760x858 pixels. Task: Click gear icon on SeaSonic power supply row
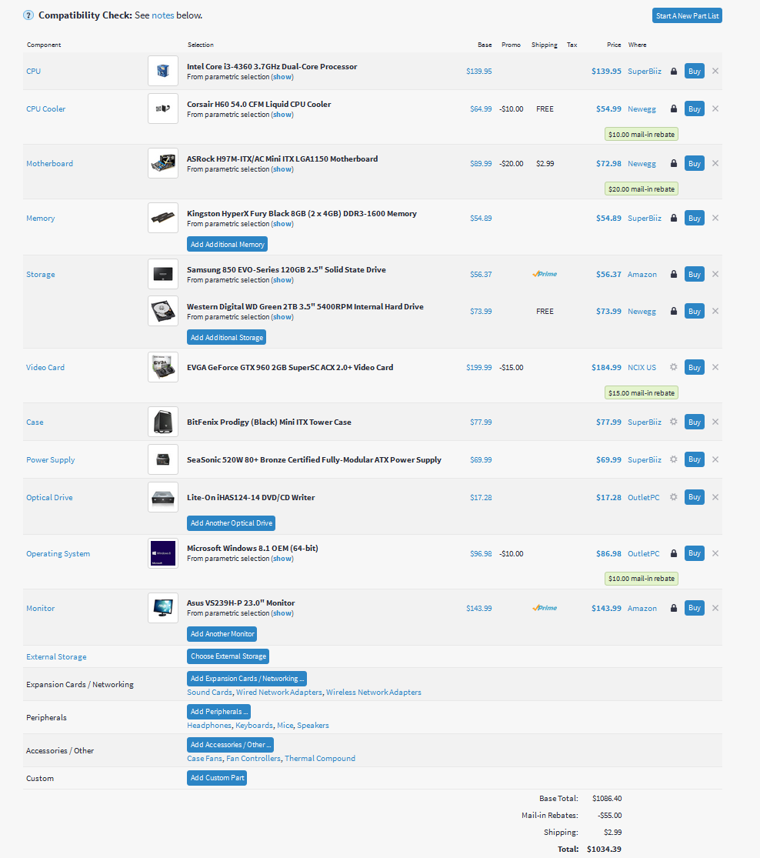(674, 459)
